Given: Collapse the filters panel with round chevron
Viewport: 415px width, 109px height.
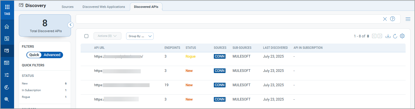Looking at the screenshot, I should pos(71,25).
